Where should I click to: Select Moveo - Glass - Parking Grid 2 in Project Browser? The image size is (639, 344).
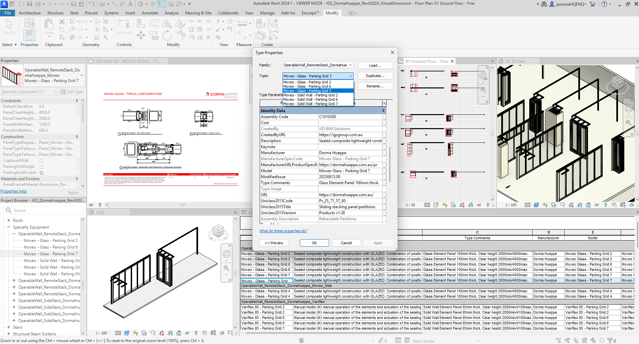50,241
